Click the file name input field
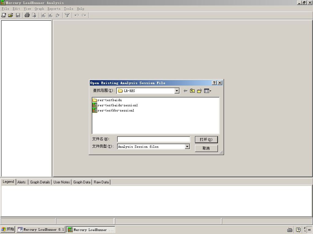 click(x=153, y=139)
